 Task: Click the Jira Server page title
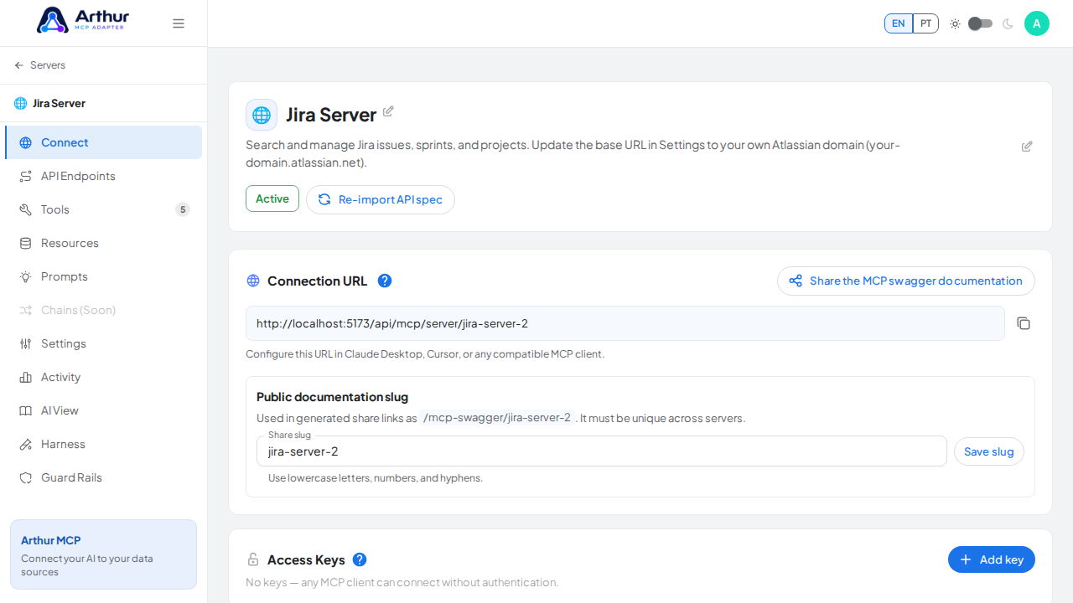331,115
